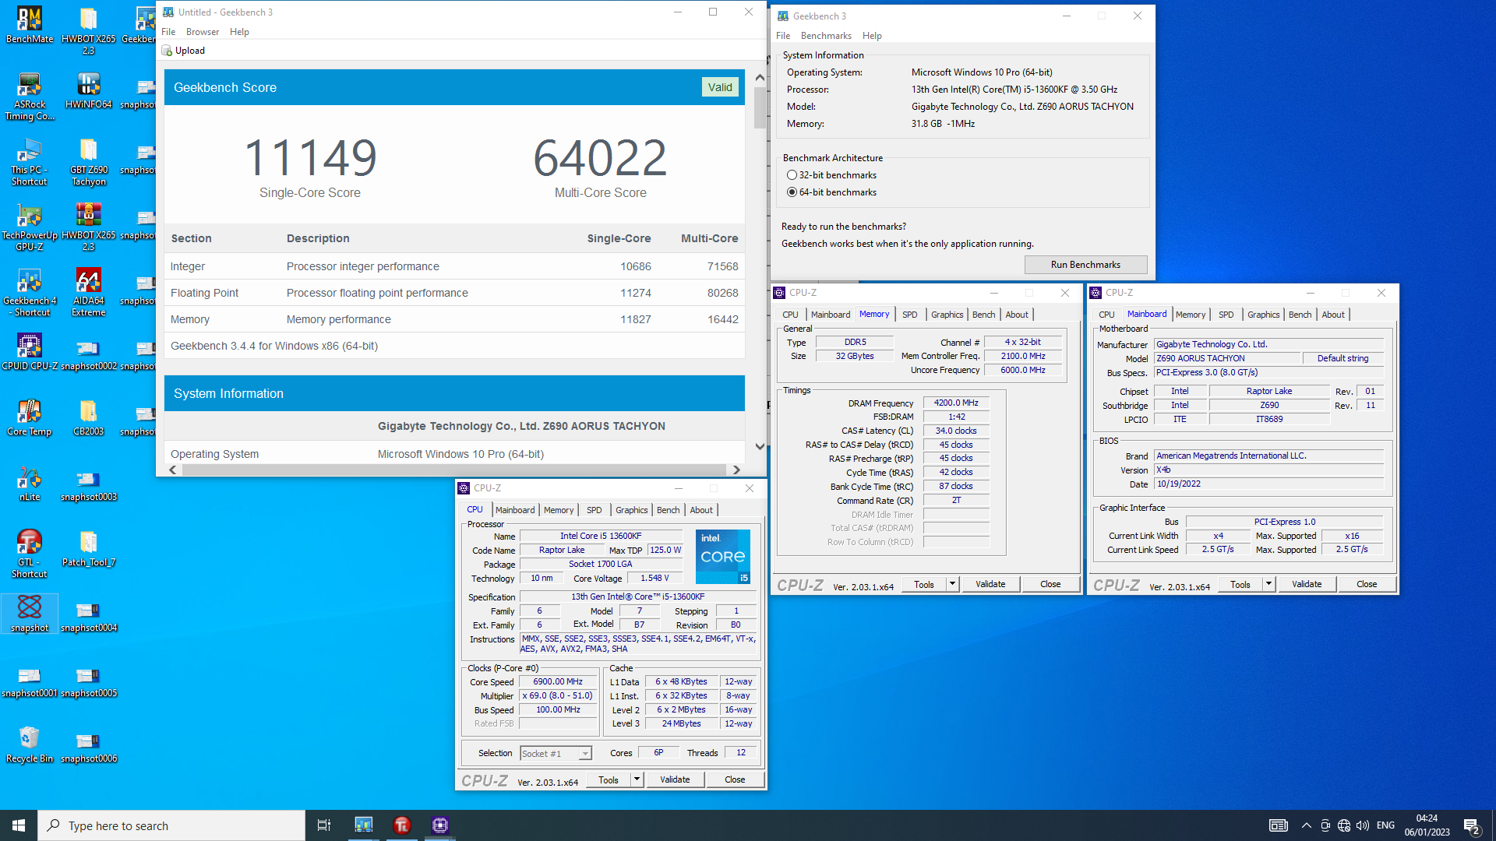Open the CB2003 folder icon
The image size is (1496, 841).
pyautogui.click(x=88, y=417)
